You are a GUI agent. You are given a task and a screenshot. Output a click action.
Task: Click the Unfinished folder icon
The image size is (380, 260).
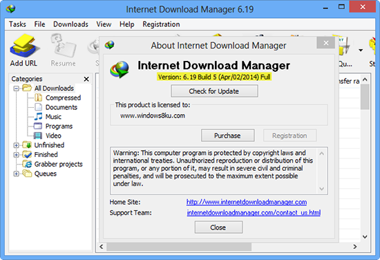tap(27, 145)
